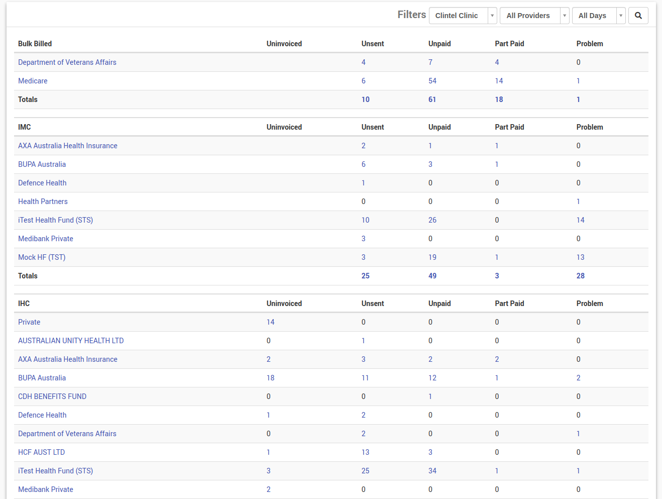Screen dimensions: 662x499
Task: View Mock HF (TST) problem count 13
Action: coord(581,257)
